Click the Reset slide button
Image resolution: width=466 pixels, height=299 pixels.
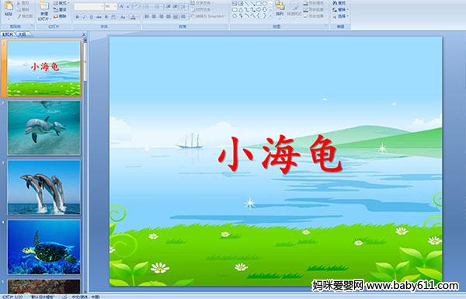[x=60, y=9]
